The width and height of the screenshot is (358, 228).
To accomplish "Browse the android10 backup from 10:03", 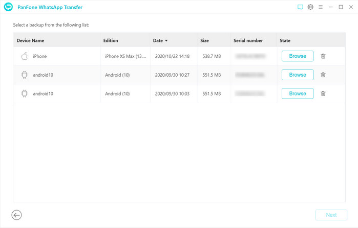I will (298, 94).
